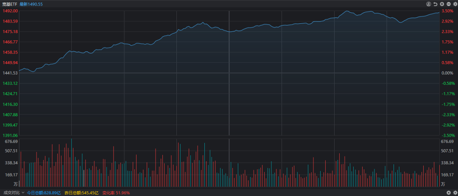458x196 pixels.
Task: Click the round globe icon in top toolbar
Action: pos(429,4)
